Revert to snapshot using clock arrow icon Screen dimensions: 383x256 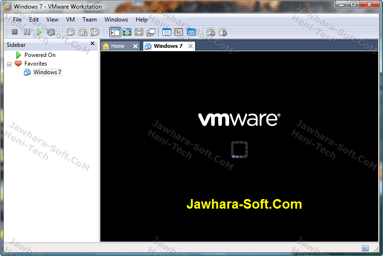(83, 32)
